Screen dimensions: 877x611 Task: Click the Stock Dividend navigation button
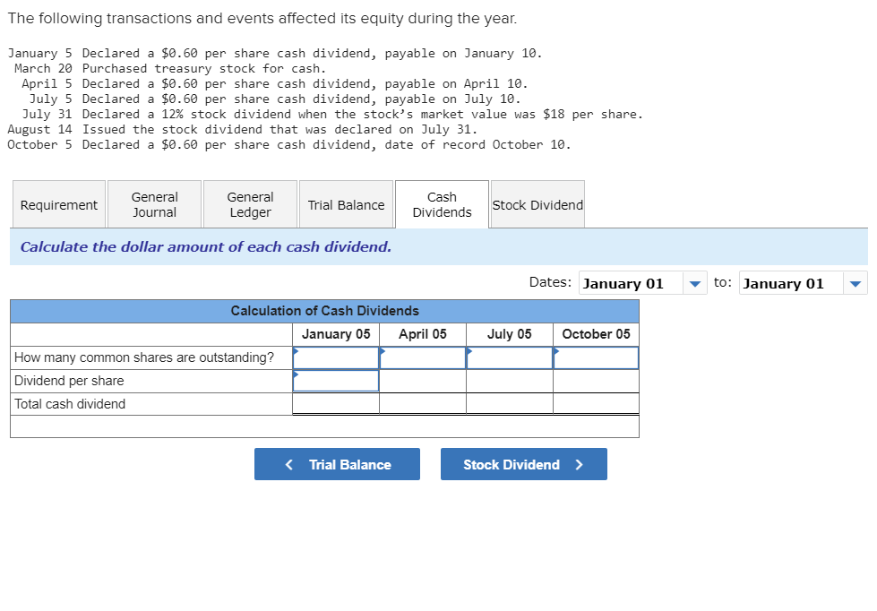(x=523, y=464)
